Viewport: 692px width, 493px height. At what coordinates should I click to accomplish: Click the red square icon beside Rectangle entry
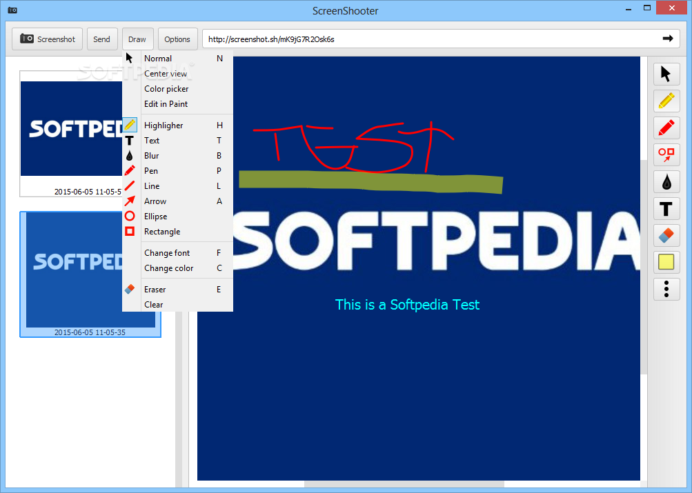(130, 231)
